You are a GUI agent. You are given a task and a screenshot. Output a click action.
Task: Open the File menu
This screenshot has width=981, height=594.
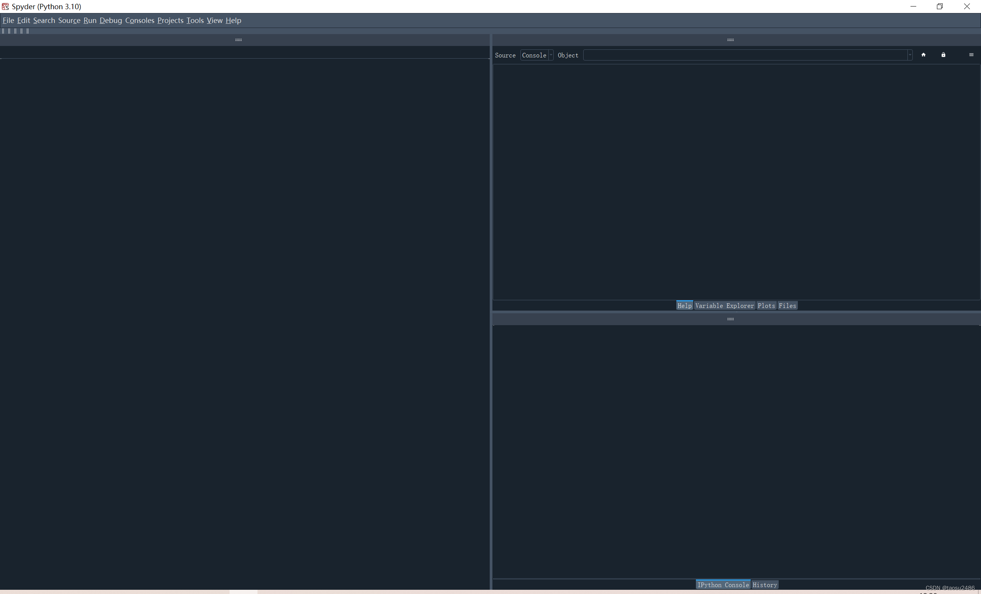point(8,20)
